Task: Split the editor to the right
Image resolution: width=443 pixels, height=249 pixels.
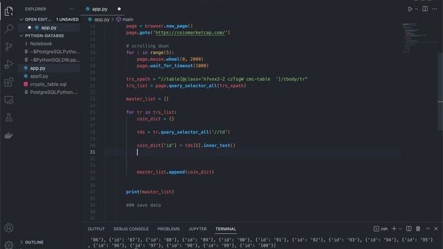Action: [x=425, y=9]
